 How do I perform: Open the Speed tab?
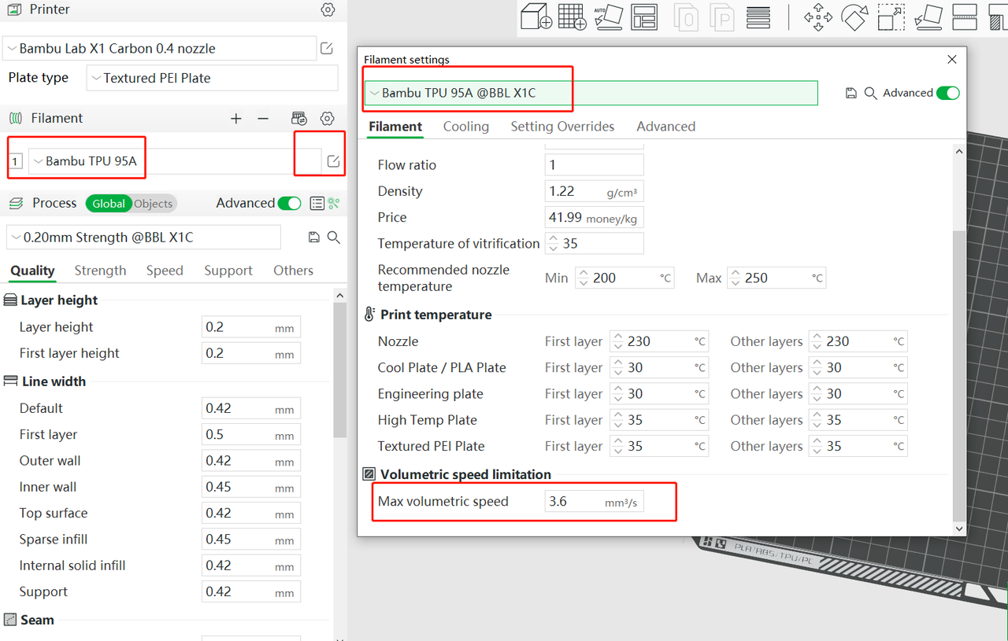[165, 271]
